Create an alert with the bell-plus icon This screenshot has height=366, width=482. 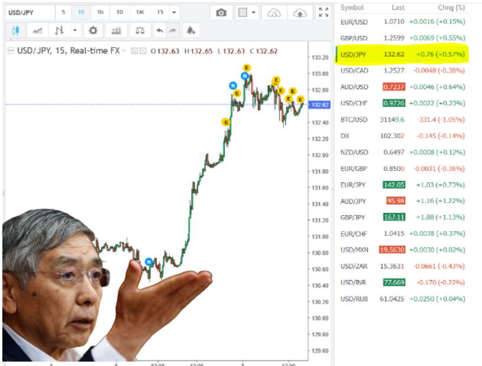[191, 31]
